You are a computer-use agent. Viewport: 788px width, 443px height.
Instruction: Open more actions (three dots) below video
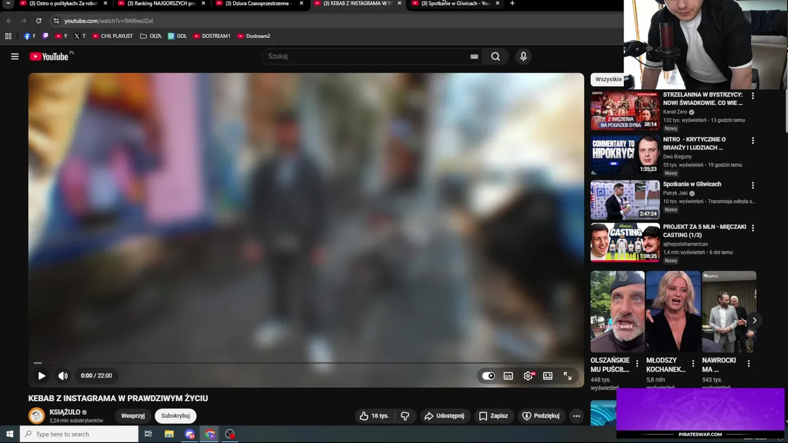(x=577, y=416)
